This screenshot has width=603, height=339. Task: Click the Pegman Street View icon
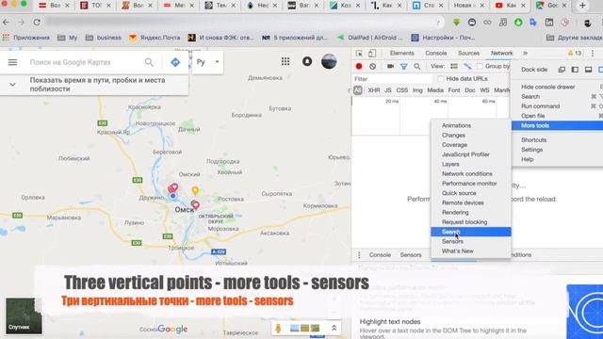tap(278, 328)
